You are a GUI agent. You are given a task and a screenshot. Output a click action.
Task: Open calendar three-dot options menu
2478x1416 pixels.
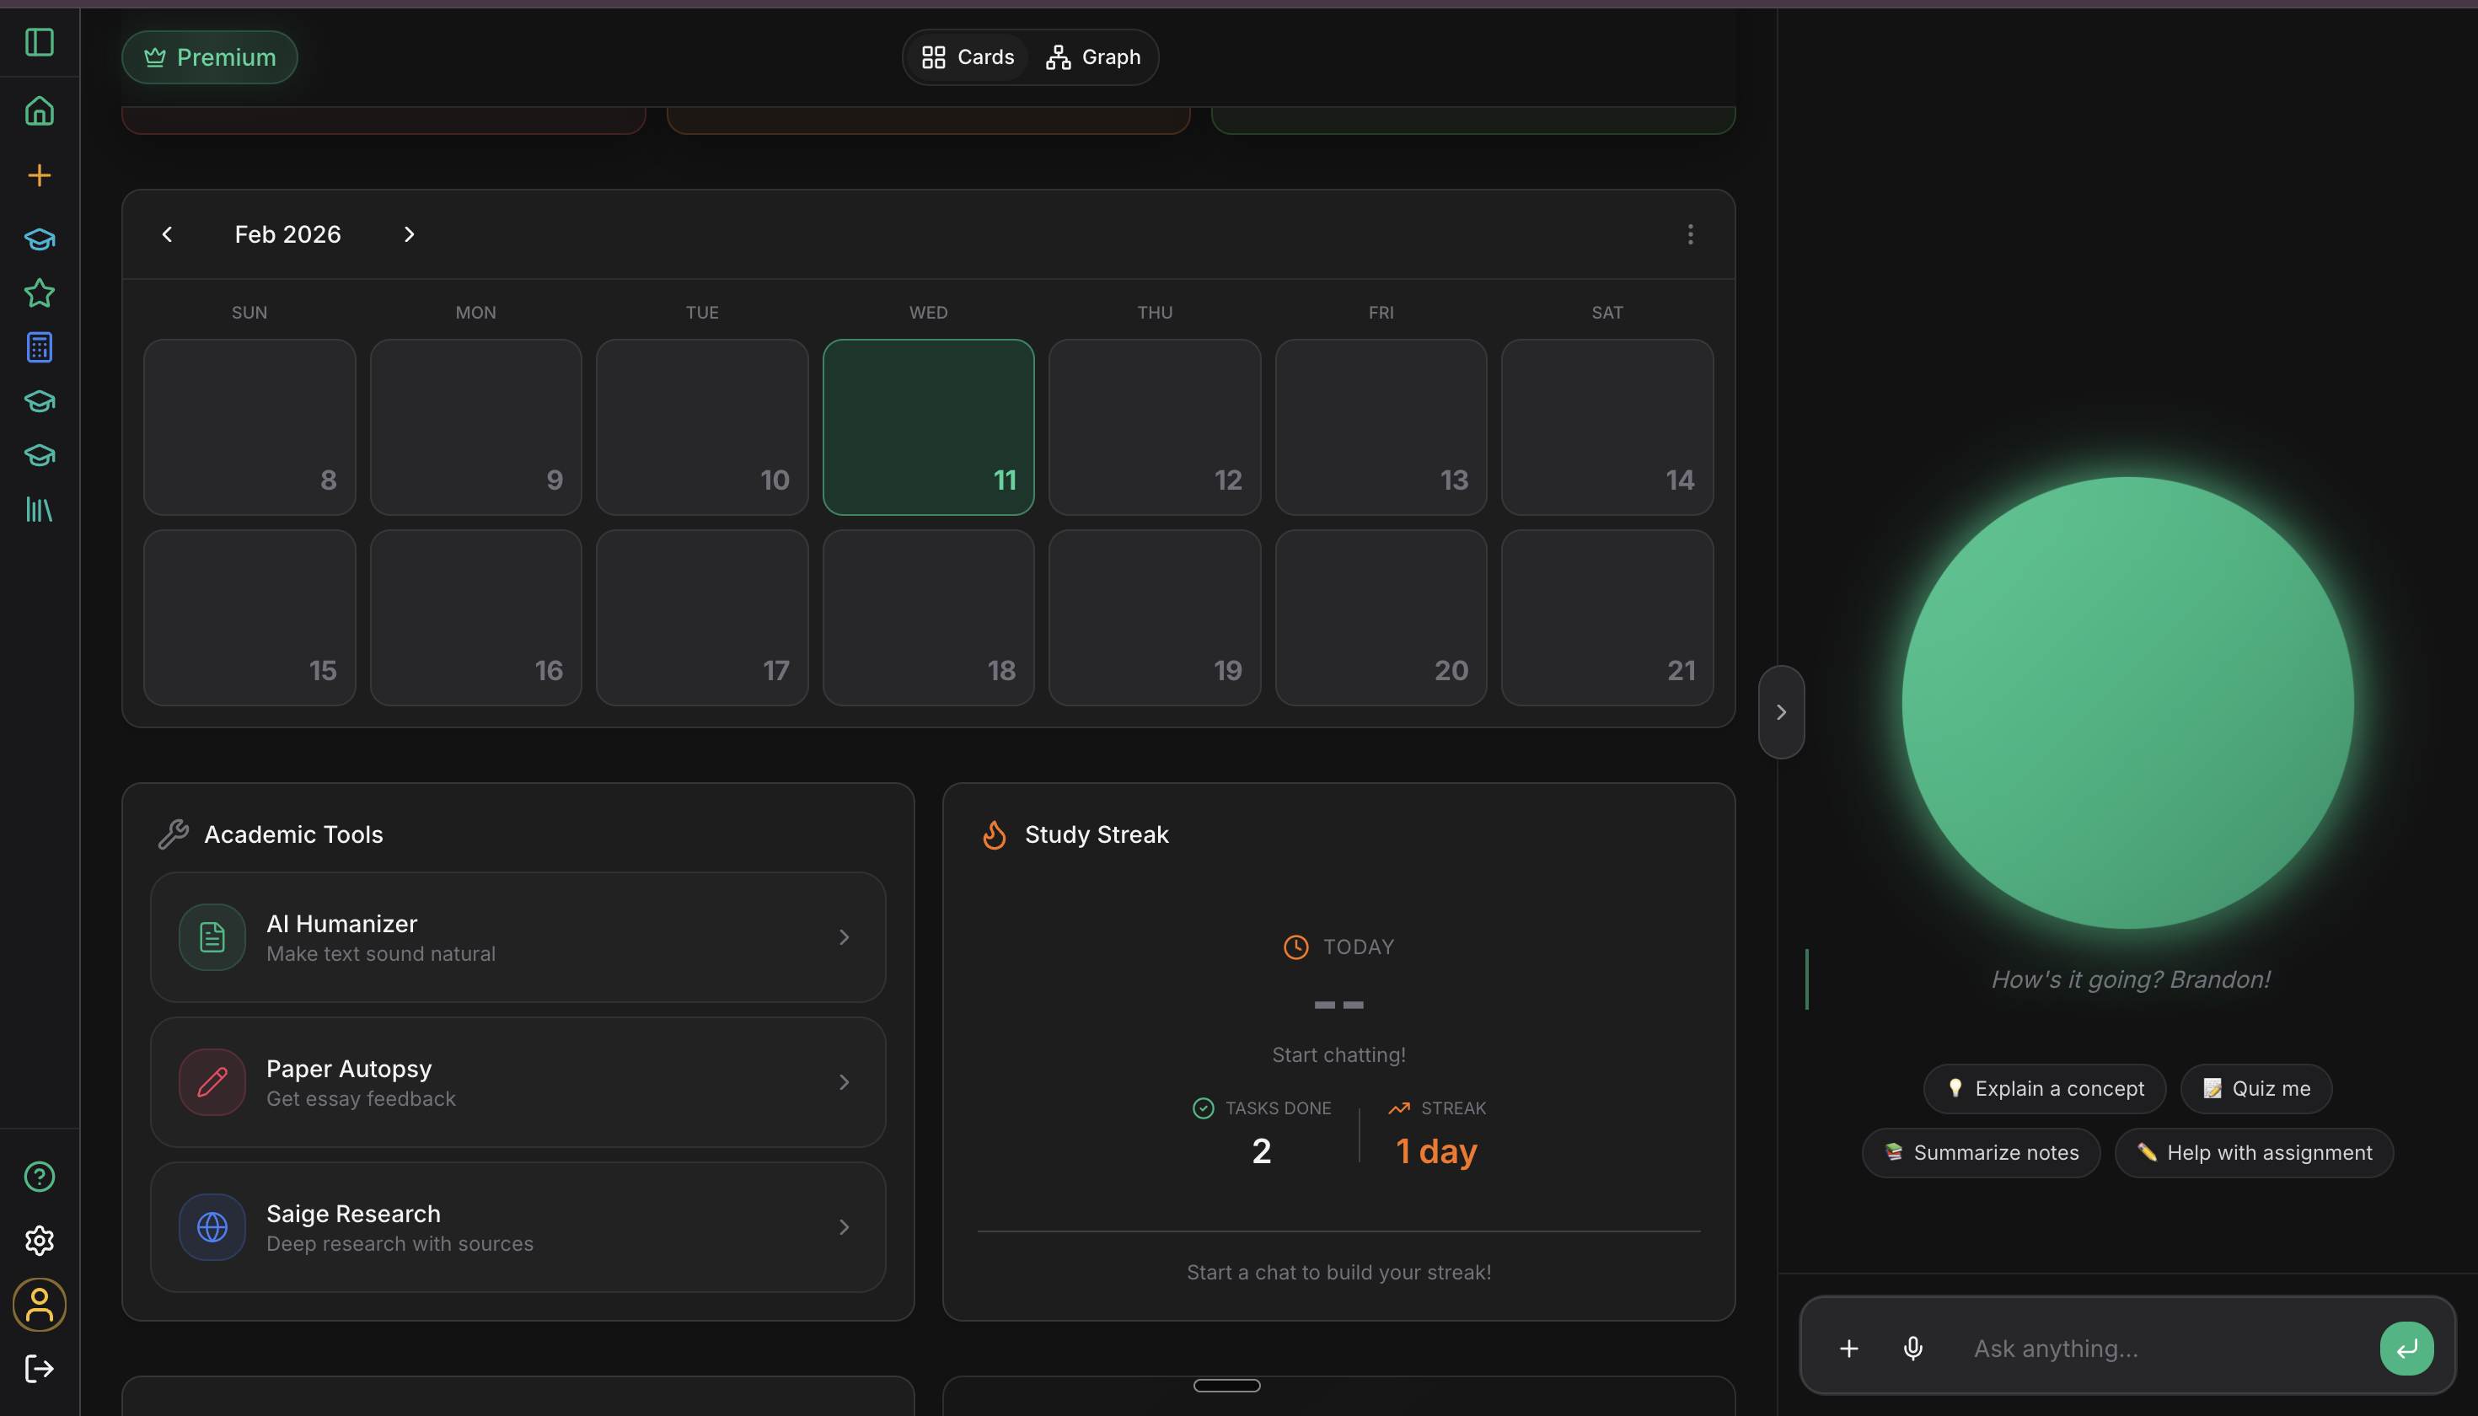(1690, 234)
